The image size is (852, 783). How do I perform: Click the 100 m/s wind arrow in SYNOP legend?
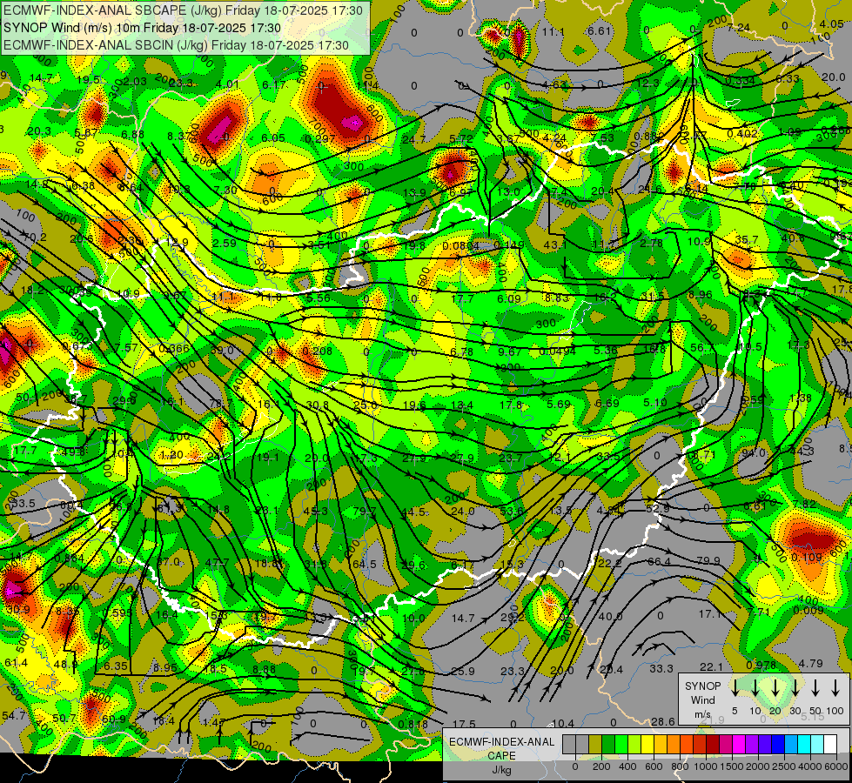coord(835,687)
